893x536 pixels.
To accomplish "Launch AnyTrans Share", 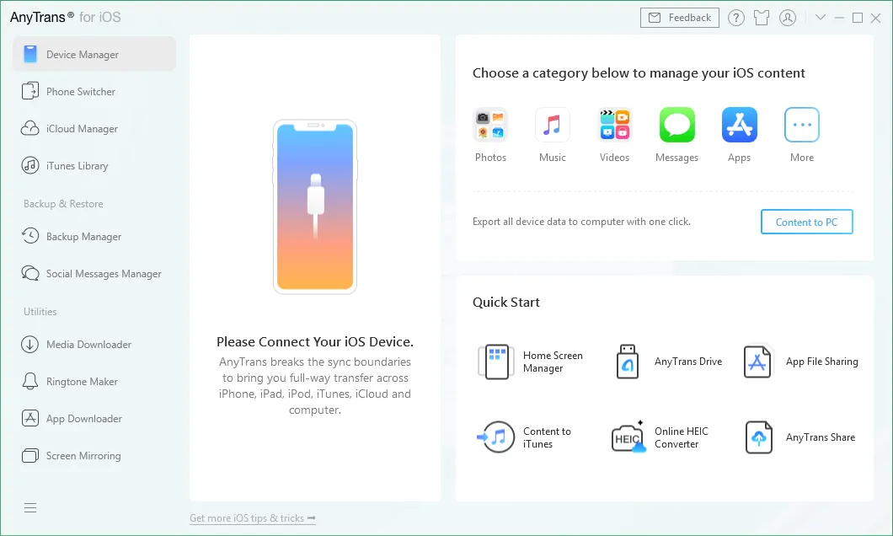I will coord(799,437).
